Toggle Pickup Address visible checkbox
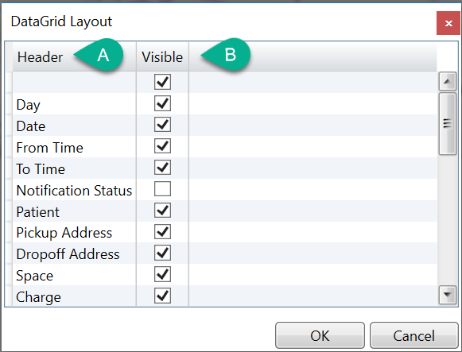The width and height of the screenshot is (462, 352). [x=162, y=232]
